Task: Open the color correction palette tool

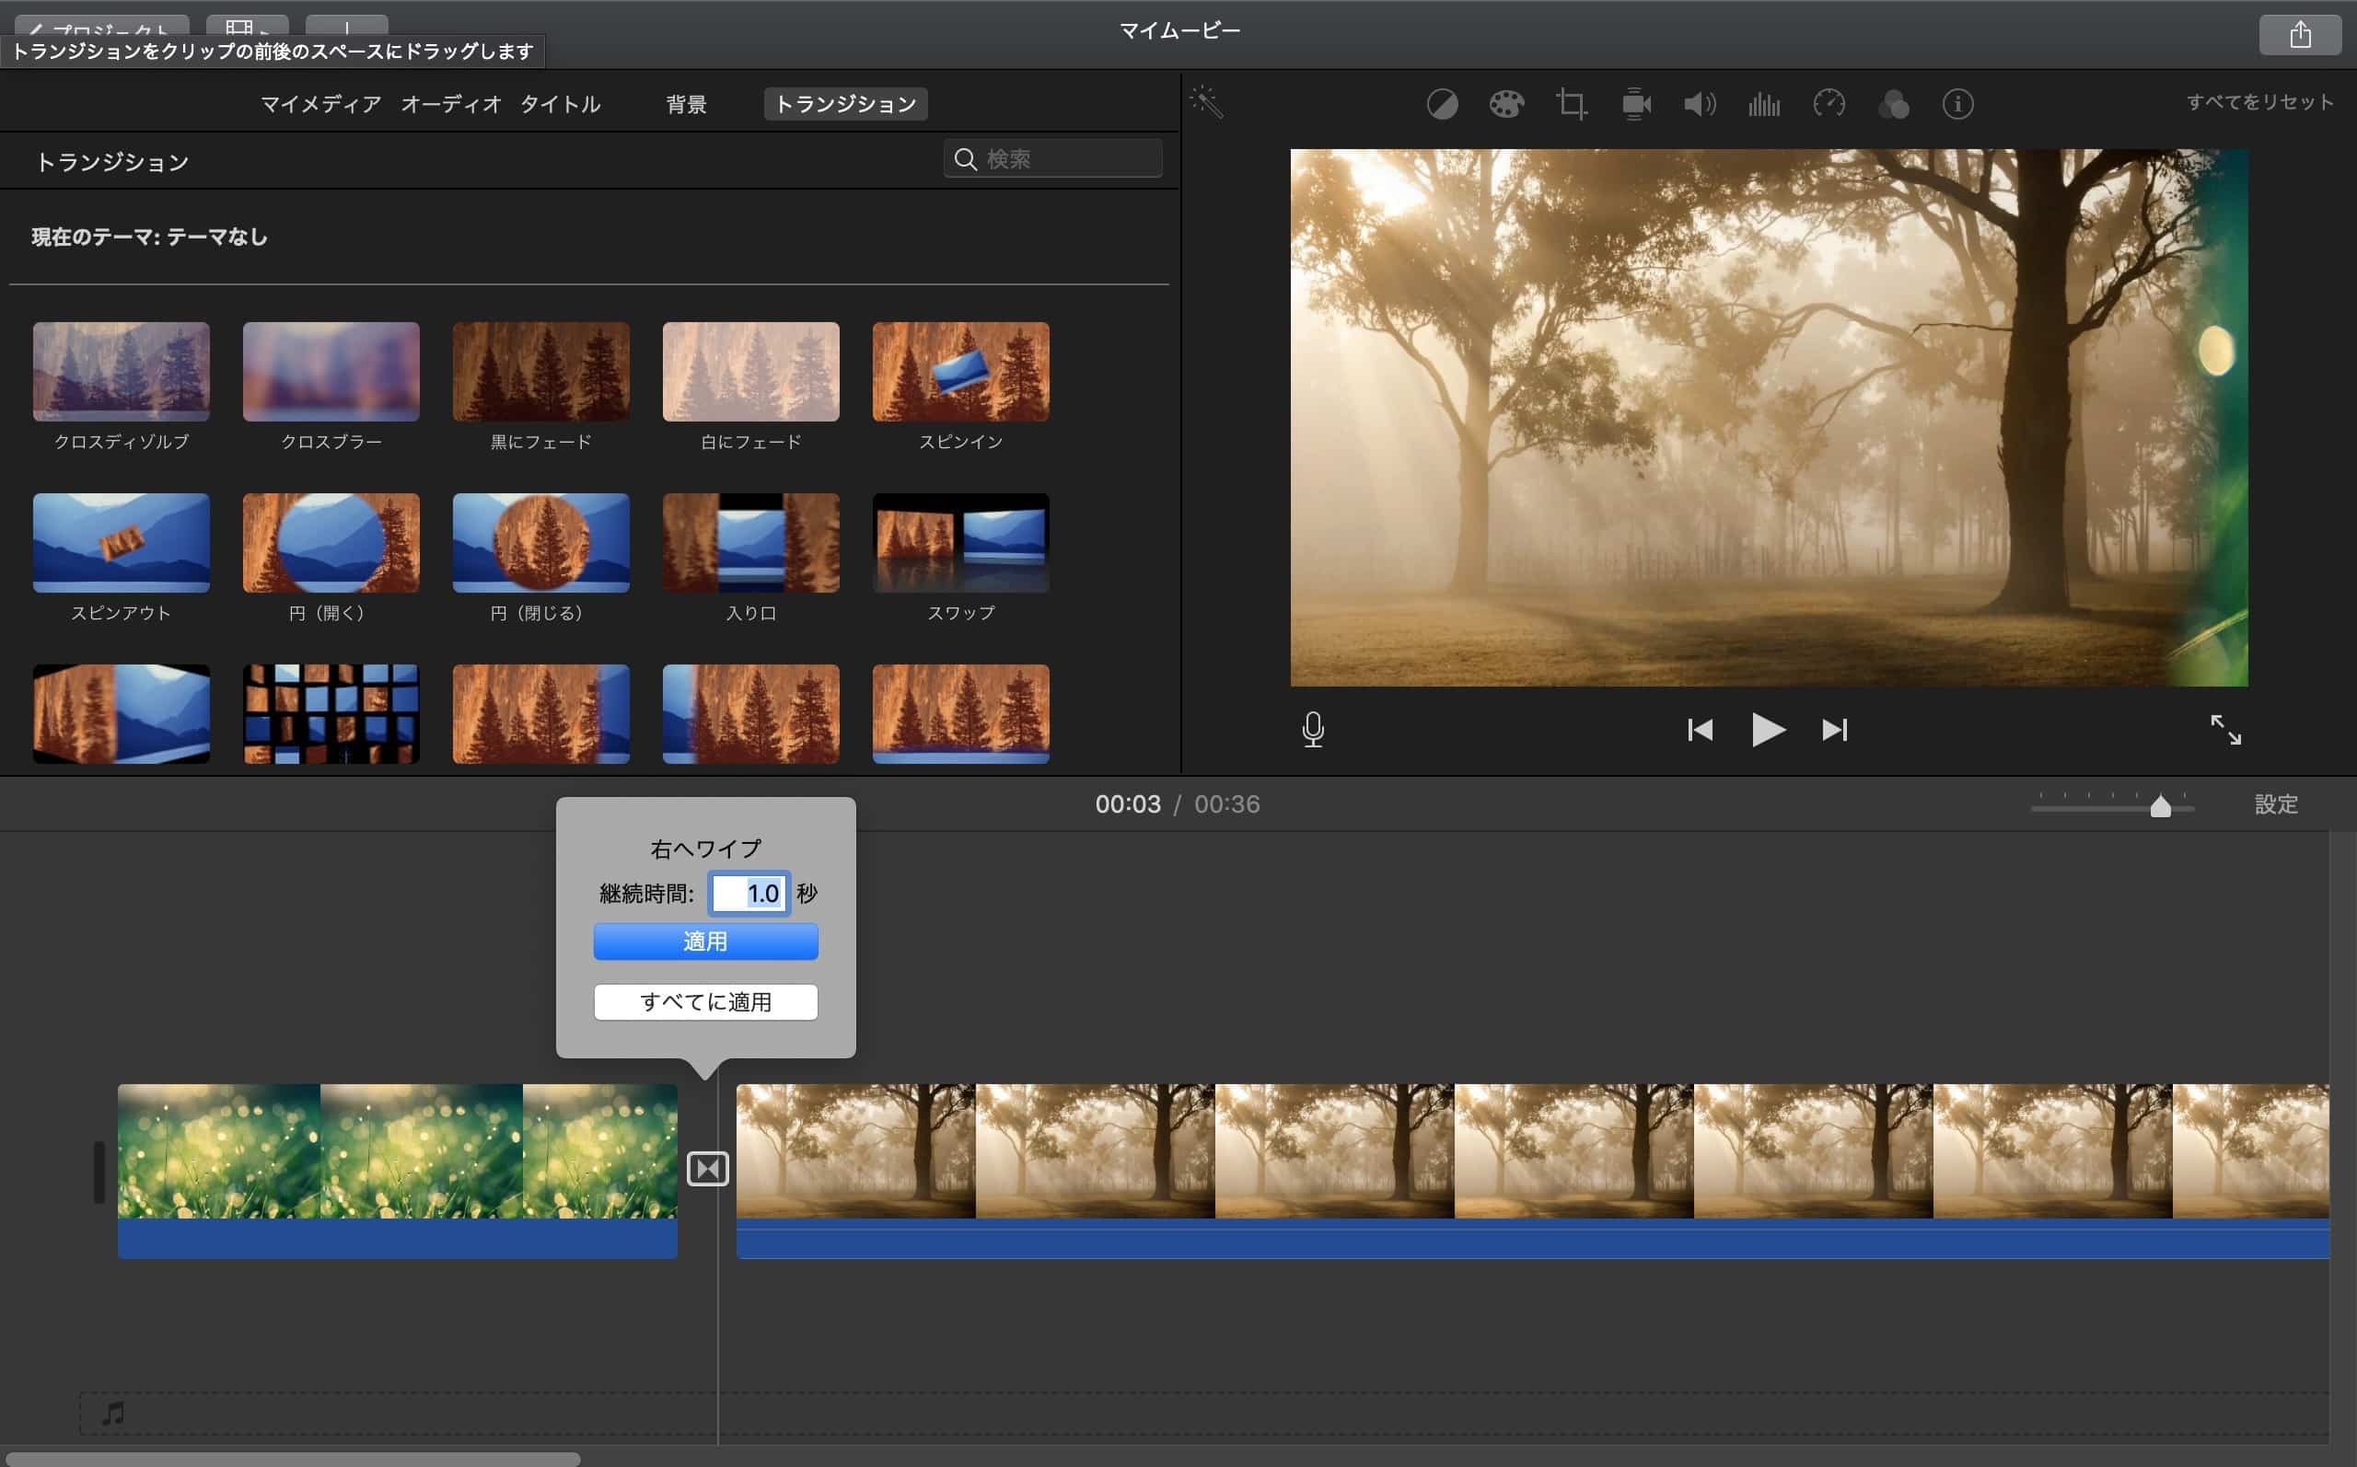Action: tap(1506, 104)
